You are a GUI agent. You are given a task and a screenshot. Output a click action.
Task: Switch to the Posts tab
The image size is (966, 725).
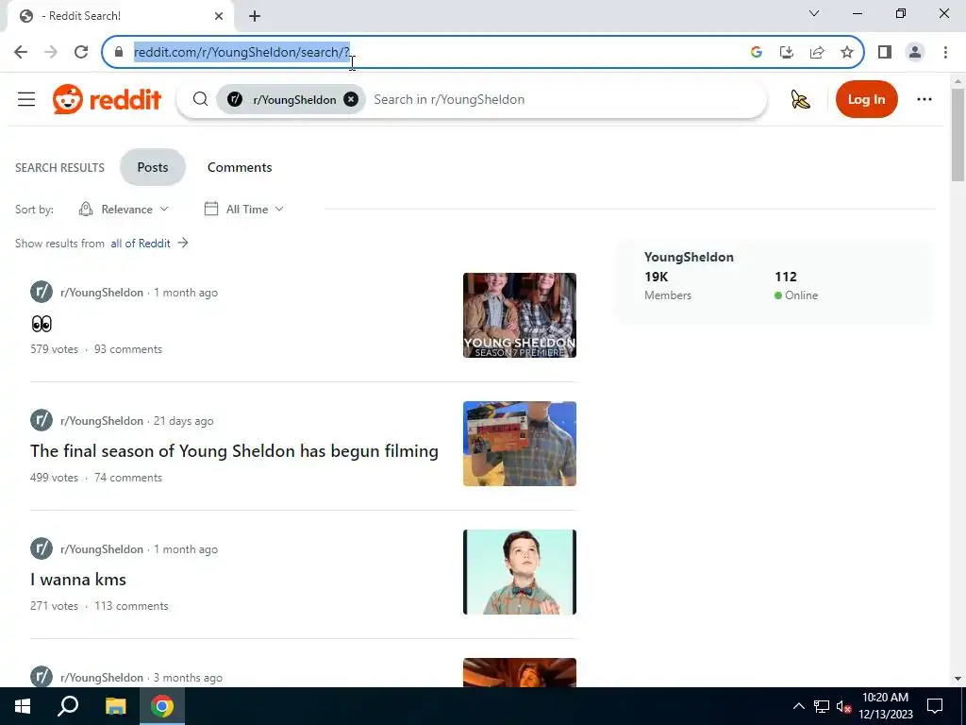coord(153,167)
